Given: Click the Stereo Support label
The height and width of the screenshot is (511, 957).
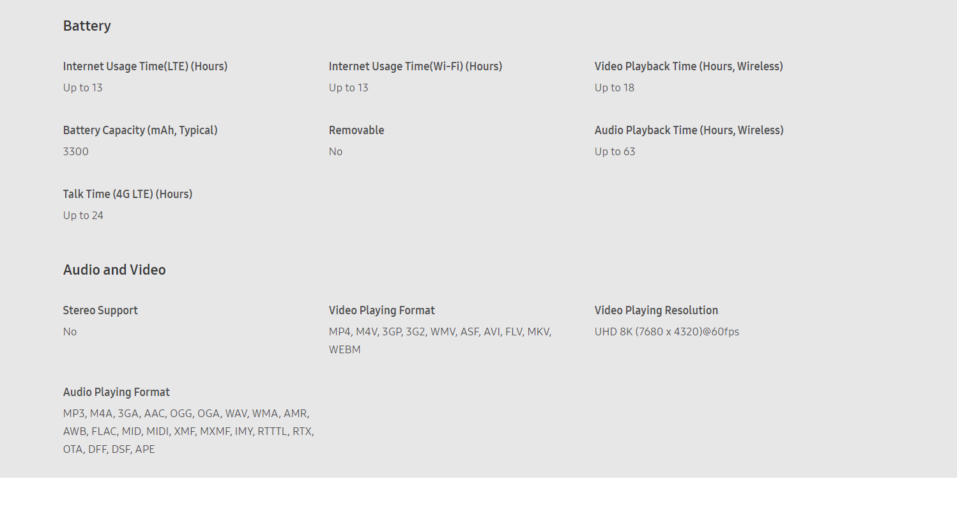Looking at the screenshot, I should [100, 310].
